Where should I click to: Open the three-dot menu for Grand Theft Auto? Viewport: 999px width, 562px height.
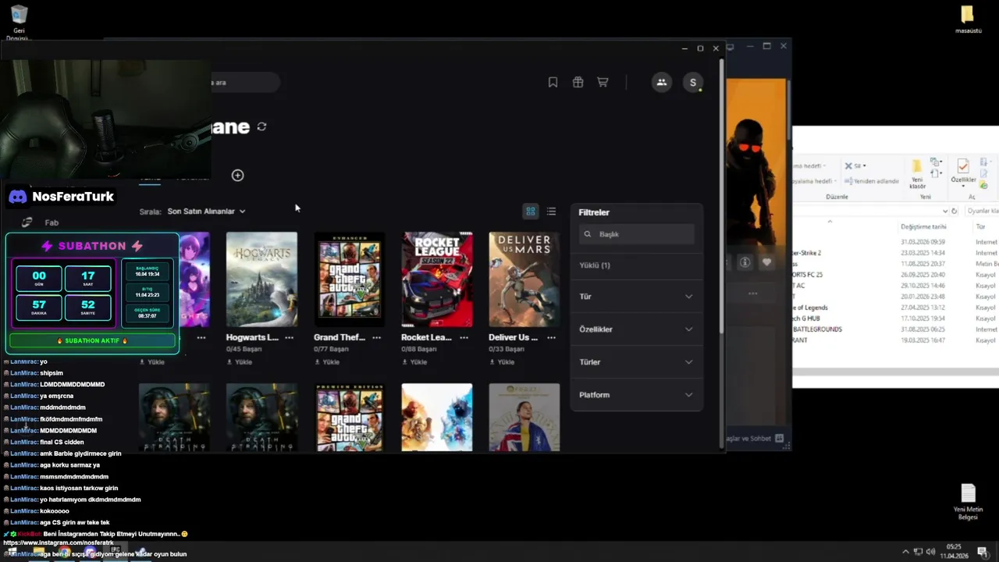point(377,337)
